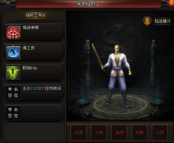Open the 详 gold info icon
The height and width of the screenshot is (143, 174).
[147, 21]
